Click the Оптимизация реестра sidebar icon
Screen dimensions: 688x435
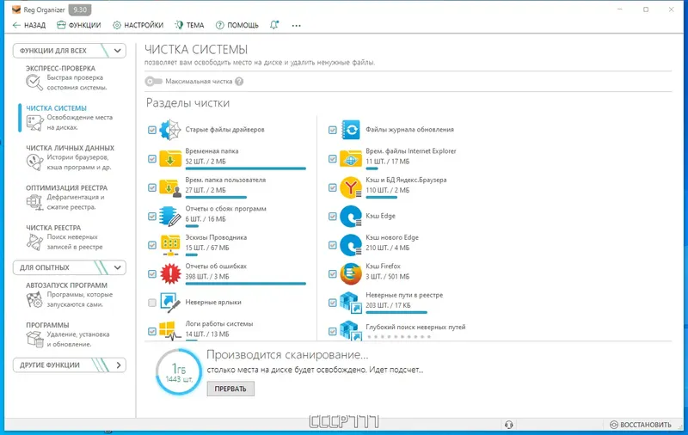pos(34,202)
